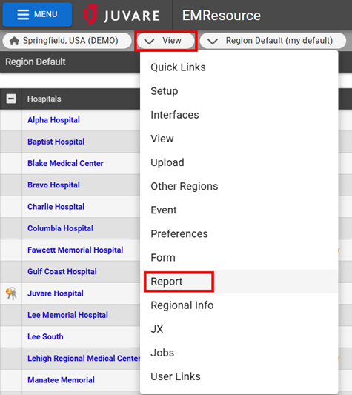
Task: Select the Interfaces menu item
Action: tap(239, 115)
